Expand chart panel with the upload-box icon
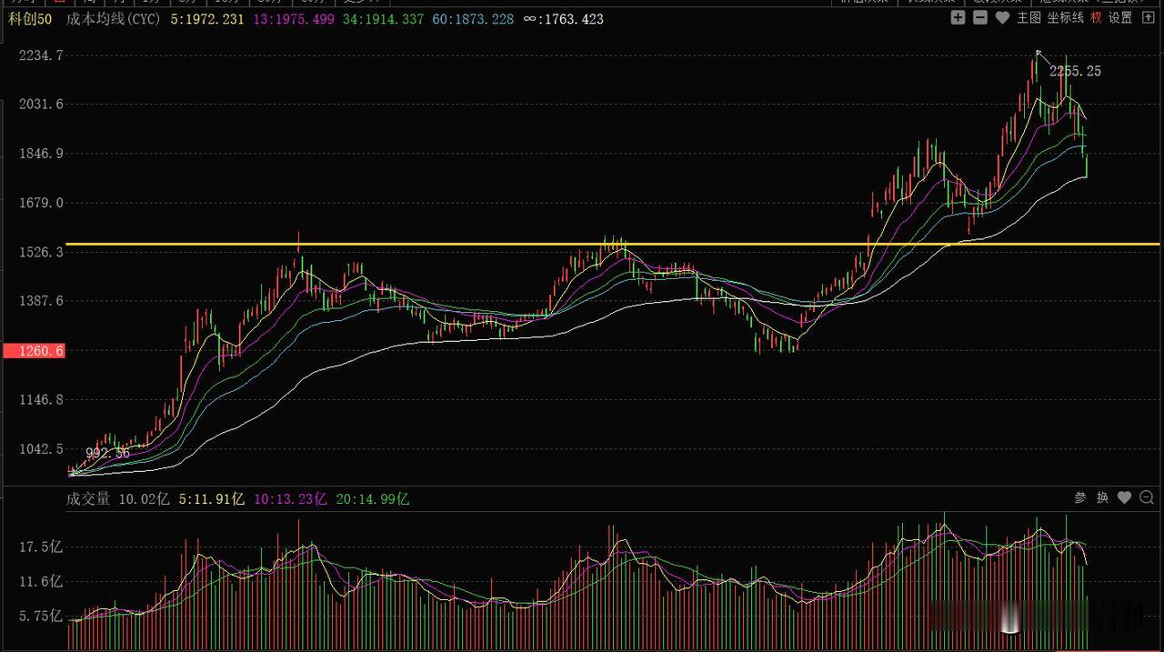Viewport: 1164px width, 652px height. point(1149,17)
